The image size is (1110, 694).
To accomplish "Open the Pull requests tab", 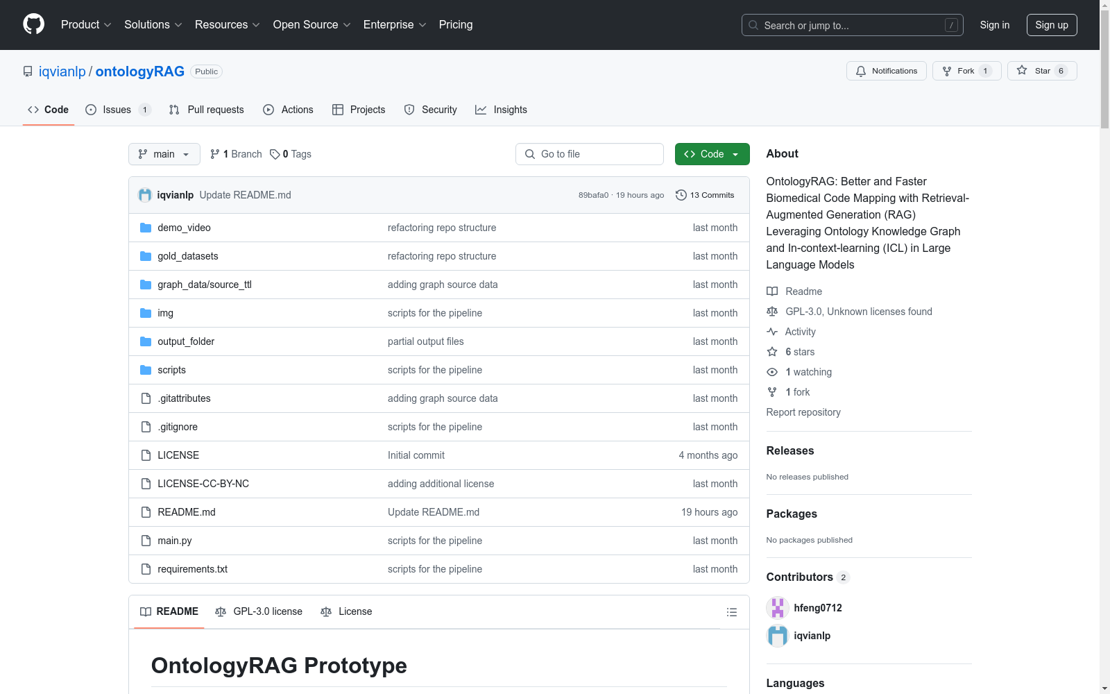I will (207, 110).
